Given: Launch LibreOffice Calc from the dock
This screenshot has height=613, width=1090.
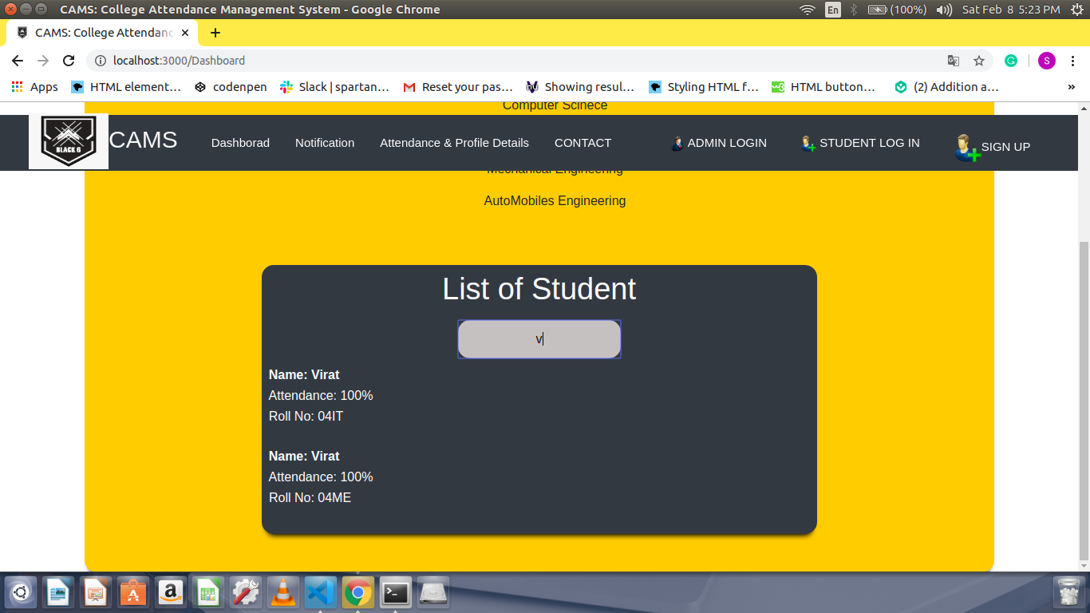Looking at the screenshot, I should click(208, 592).
